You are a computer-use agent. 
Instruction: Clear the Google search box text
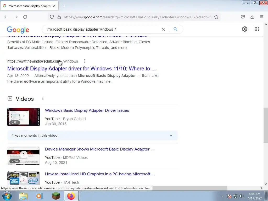163,29
